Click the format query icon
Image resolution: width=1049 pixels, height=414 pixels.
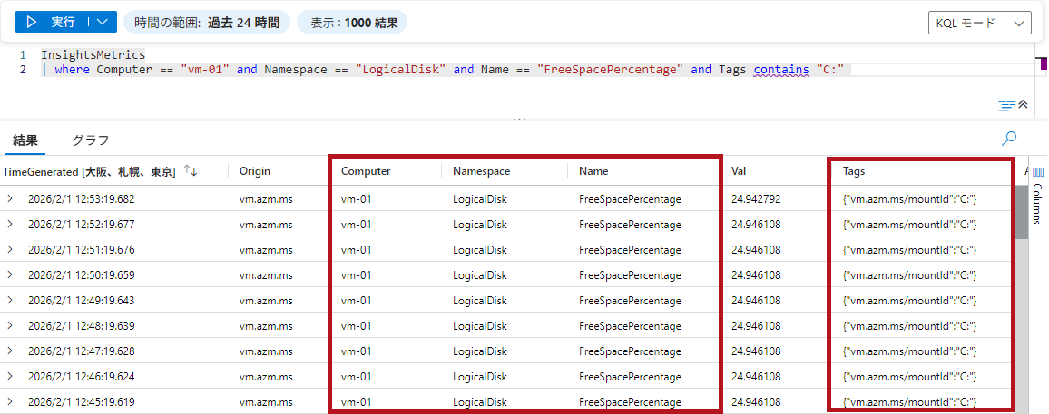point(1005,106)
